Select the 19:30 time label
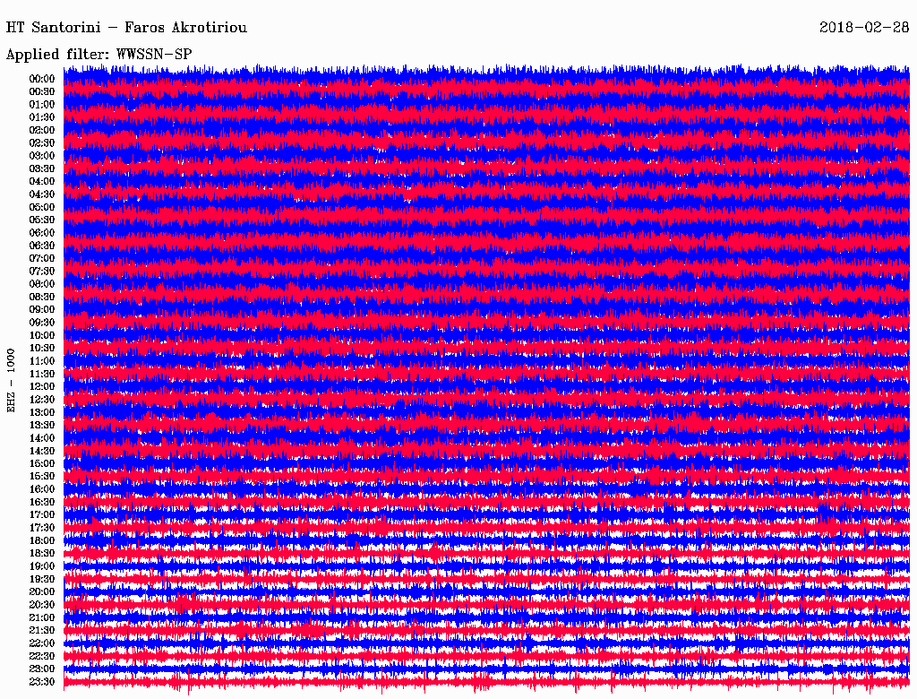This screenshot has height=699, width=917. [42, 580]
